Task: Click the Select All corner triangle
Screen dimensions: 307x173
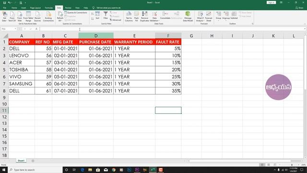Action: (x=6, y=36)
